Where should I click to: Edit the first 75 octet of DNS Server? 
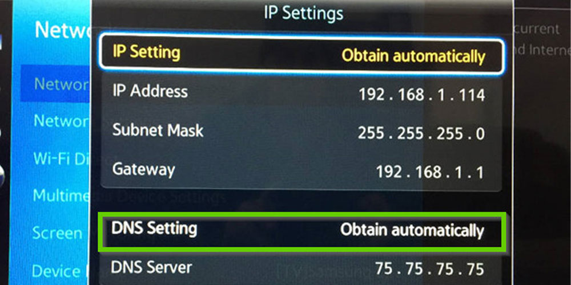tap(385, 270)
